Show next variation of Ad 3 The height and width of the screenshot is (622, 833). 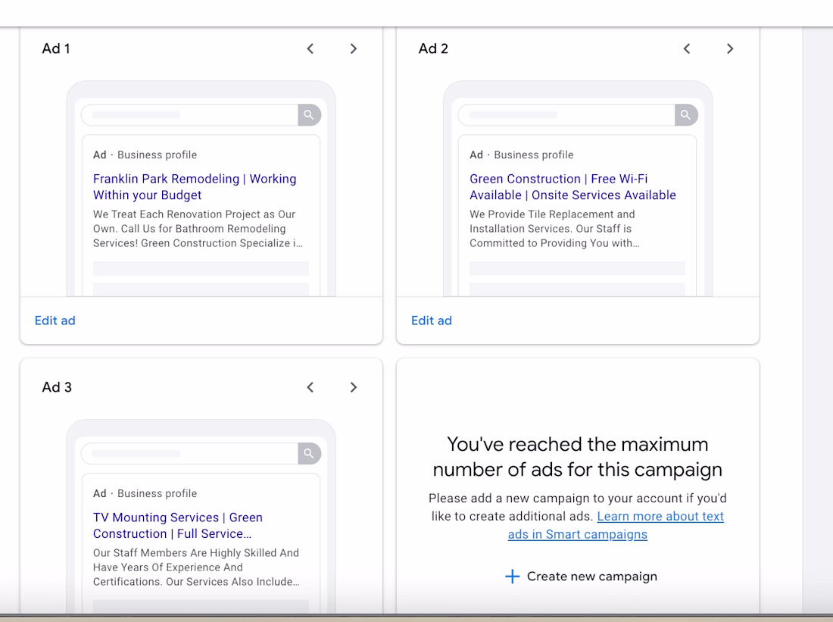pos(354,388)
